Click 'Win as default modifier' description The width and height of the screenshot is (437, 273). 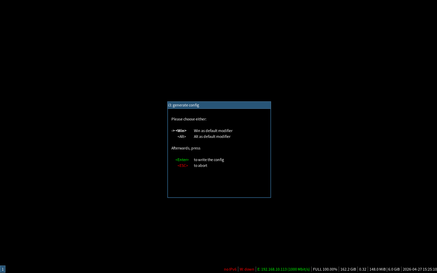coord(213,131)
